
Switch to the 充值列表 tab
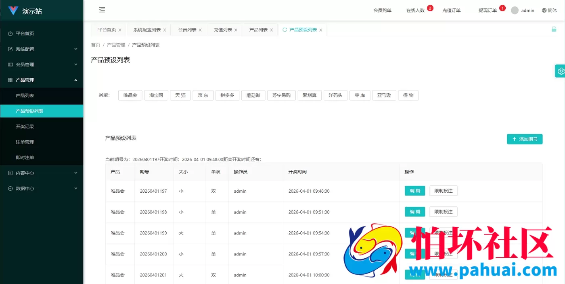point(223,30)
